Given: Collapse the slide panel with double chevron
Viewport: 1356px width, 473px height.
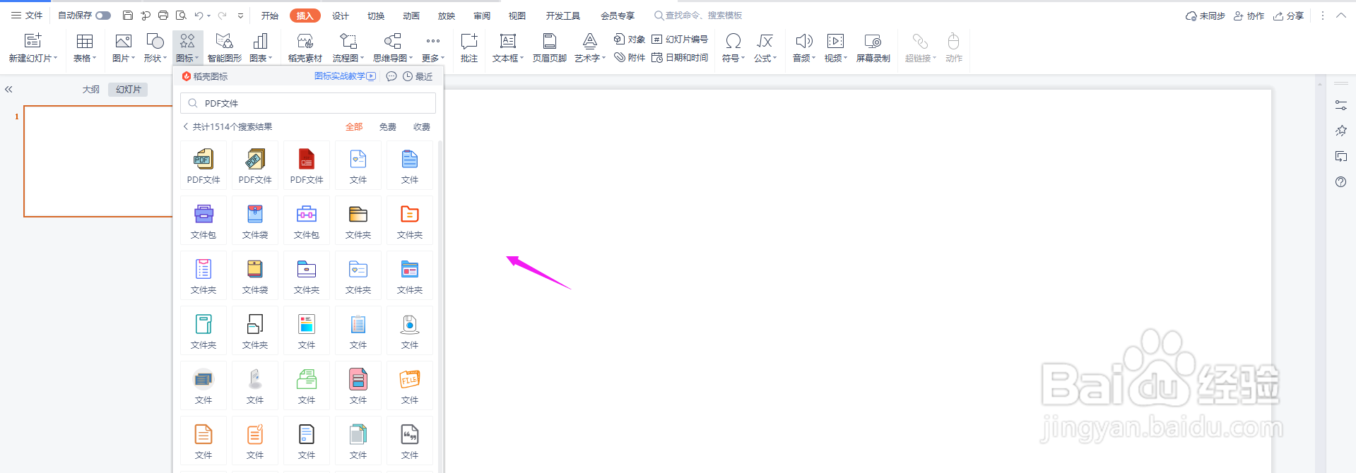Looking at the screenshot, I should (x=8, y=90).
